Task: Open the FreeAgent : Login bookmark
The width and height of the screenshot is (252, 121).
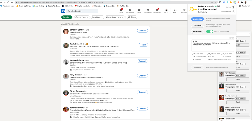Action: point(7,6)
